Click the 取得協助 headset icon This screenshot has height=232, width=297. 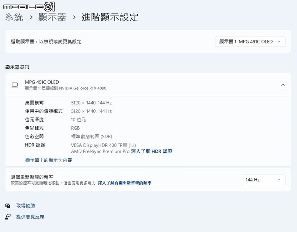point(8,206)
